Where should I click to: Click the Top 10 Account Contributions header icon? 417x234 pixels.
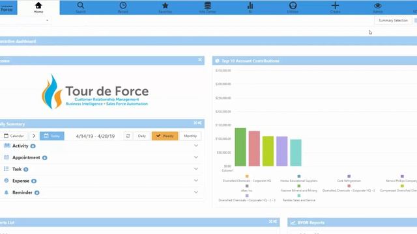tap(217, 60)
